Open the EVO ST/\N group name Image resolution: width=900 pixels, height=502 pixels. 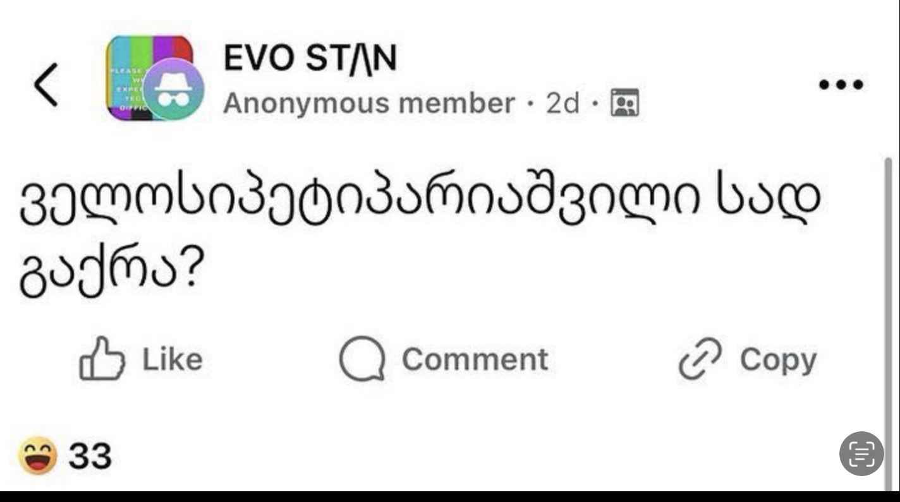[x=310, y=59]
